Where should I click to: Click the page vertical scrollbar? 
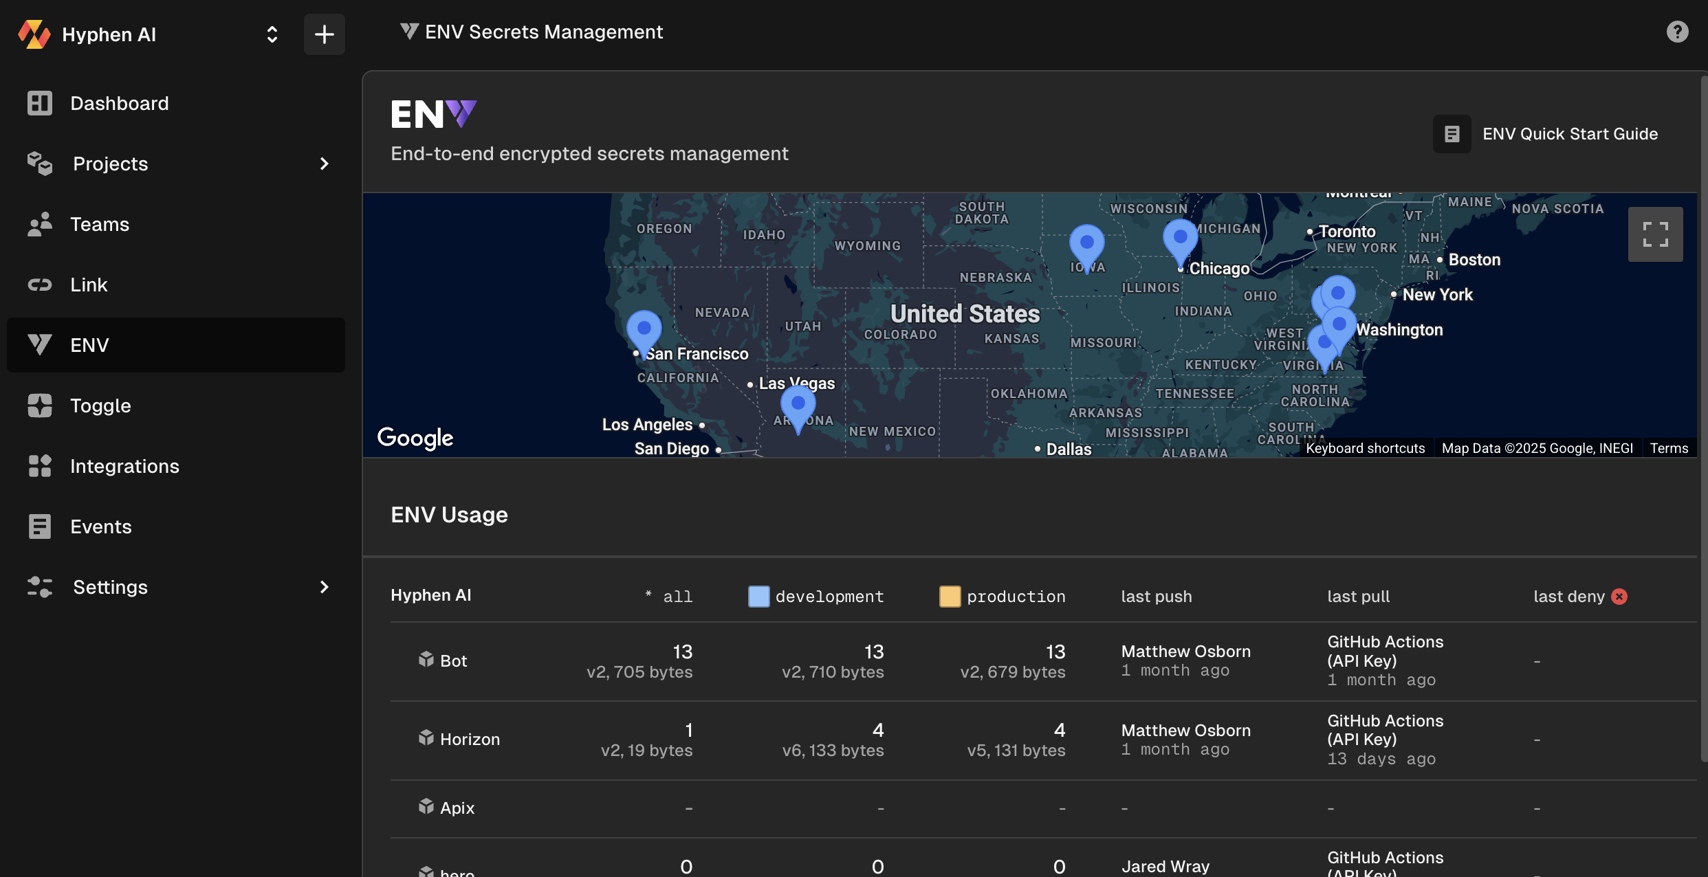coord(1704,419)
